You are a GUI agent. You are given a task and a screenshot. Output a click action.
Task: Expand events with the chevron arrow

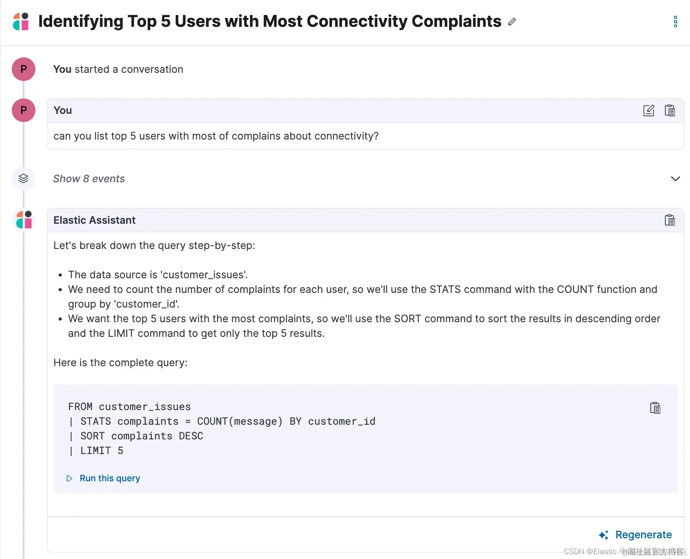click(675, 179)
